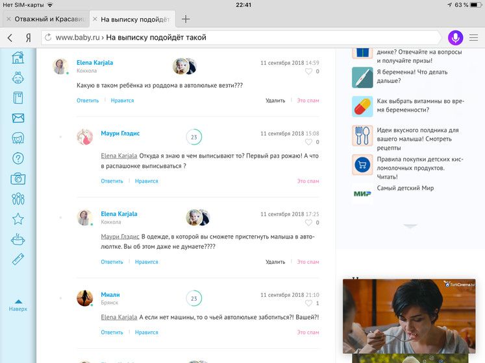Open messages envelope icon in sidebar

pos(18,118)
